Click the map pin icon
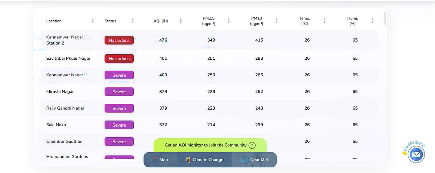The height and width of the screenshot is (173, 435). click(155, 159)
